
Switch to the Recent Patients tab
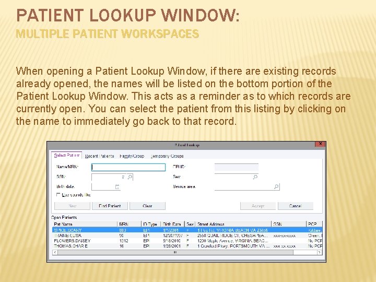tap(100, 156)
